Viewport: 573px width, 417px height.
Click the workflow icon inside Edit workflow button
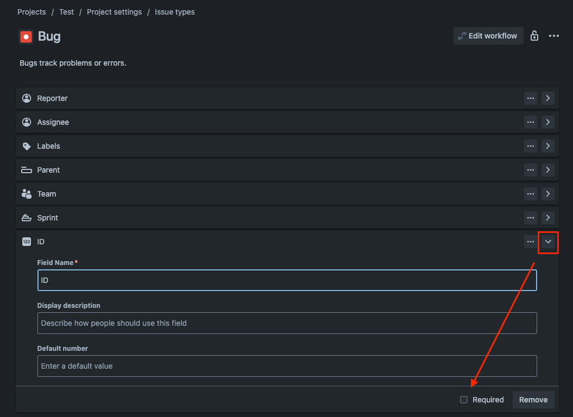point(462,35)
